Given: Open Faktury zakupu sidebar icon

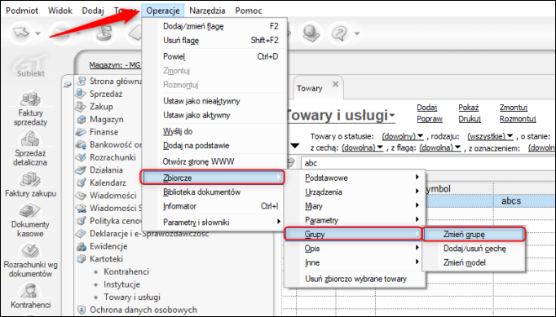Looking at the screenshot, I should pyautogui.click(x=30, y=179).
